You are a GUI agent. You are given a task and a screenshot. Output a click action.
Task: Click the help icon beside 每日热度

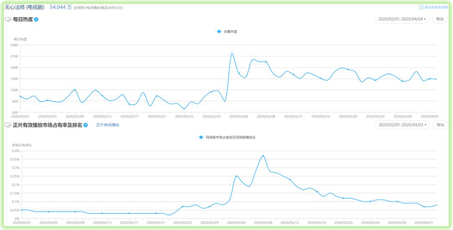pyautogui.click(x=36, y=20)
